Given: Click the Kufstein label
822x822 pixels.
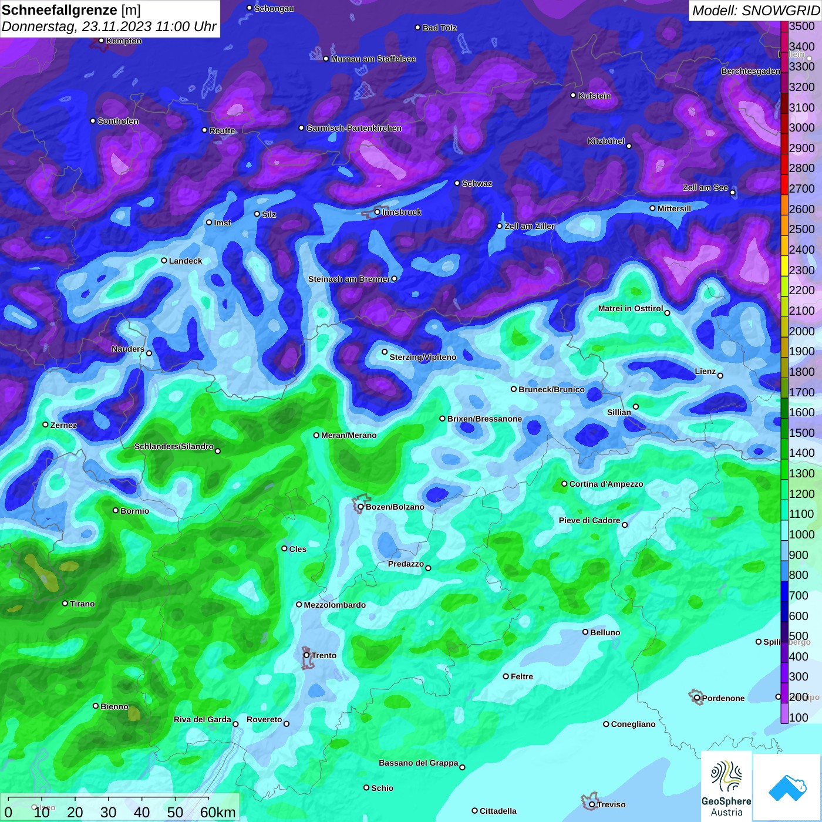Looking at the screenshot, I should click(x=594, y=96).
